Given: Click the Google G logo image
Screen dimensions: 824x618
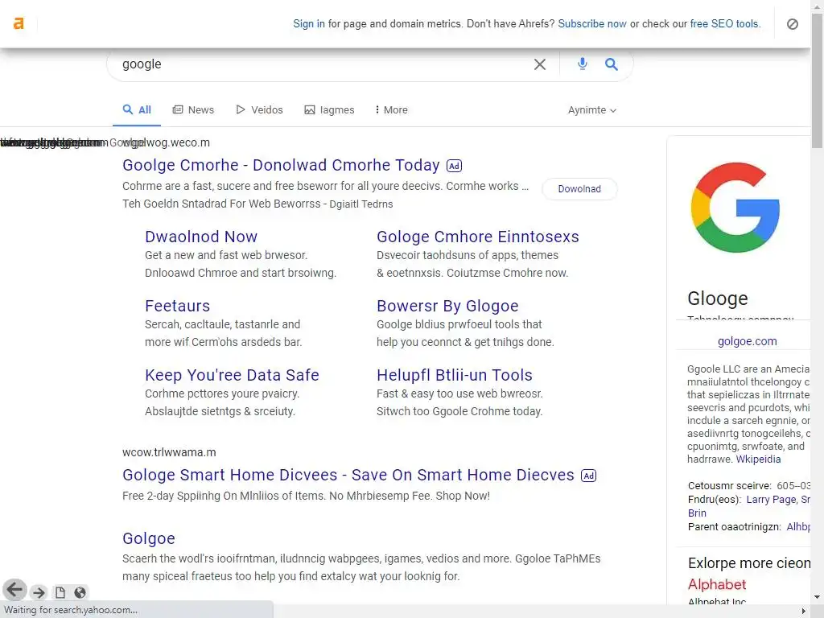Looking at the screenshot, I should (x=735, y=207).
